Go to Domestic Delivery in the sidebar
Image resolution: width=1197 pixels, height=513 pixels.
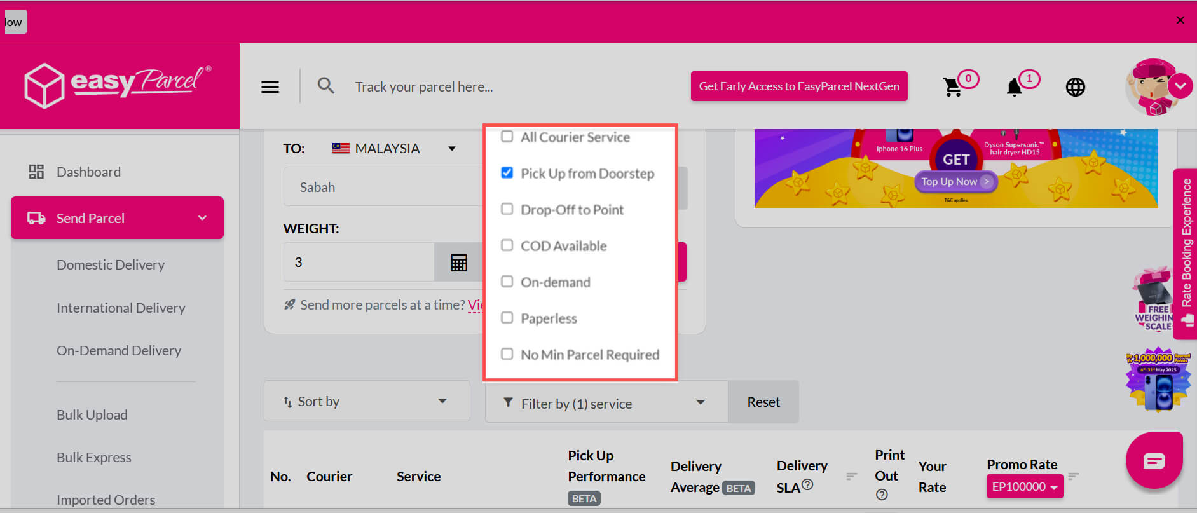point(111,264)
